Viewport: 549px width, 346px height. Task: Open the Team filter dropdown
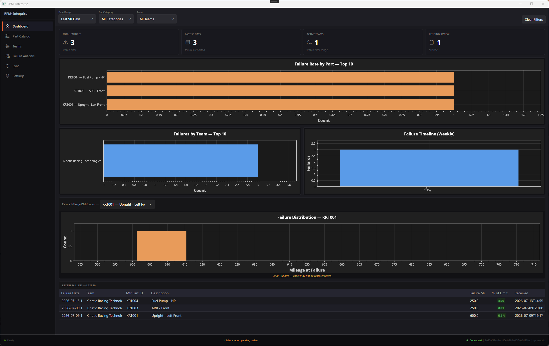point(157,19)
